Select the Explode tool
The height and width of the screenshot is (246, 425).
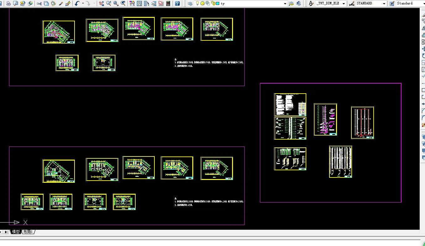click(423, 125)
